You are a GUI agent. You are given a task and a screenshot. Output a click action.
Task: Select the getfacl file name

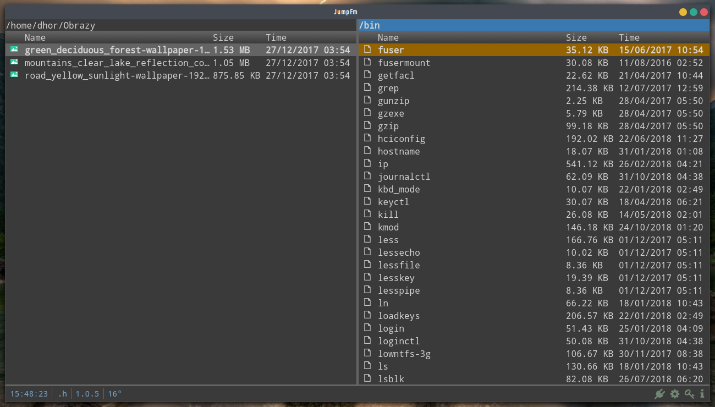[396, 75]
